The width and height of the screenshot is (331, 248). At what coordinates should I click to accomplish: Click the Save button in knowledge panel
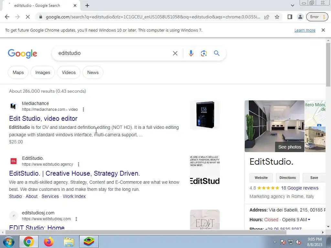point(314,178)
